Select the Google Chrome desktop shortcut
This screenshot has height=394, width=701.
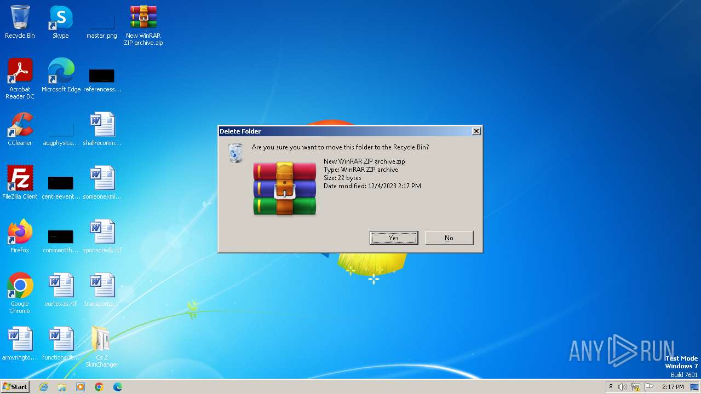(x=20, y=294)
